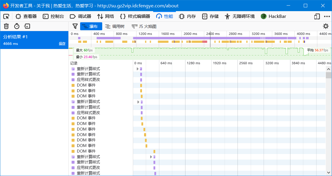The height and width of the screenshot is (176, 332).
Task: Maximize the developer tools window
Action: coord(305,6)
